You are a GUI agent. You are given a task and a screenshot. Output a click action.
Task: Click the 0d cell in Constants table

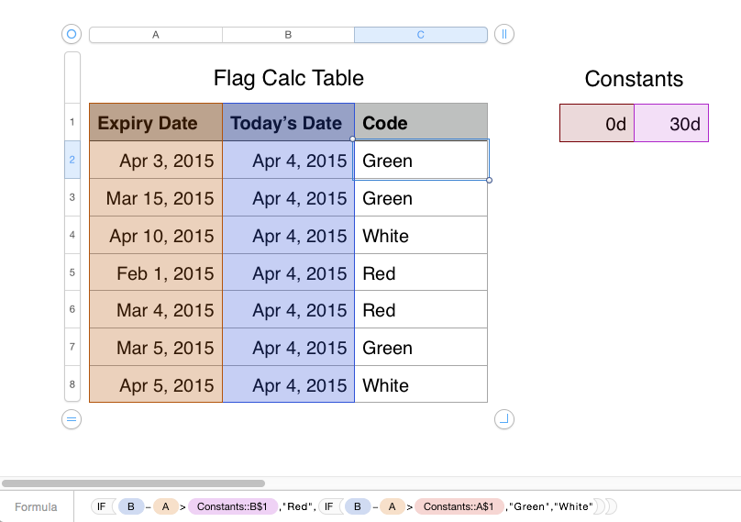click(597, 124)
